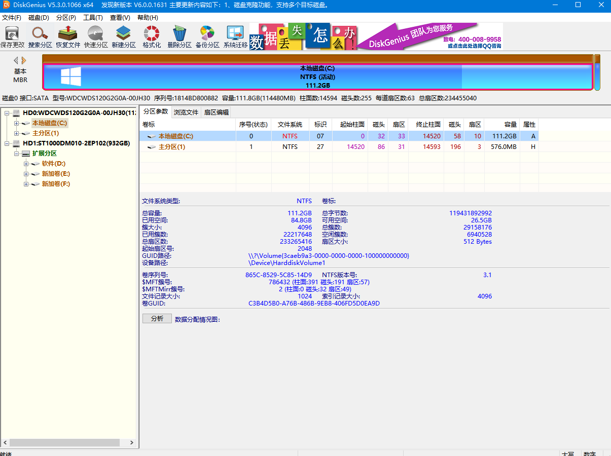Launch 恢复文件 file recovery tool
Image resolution: width=611 pixels, height=456 pixels.
68,36
